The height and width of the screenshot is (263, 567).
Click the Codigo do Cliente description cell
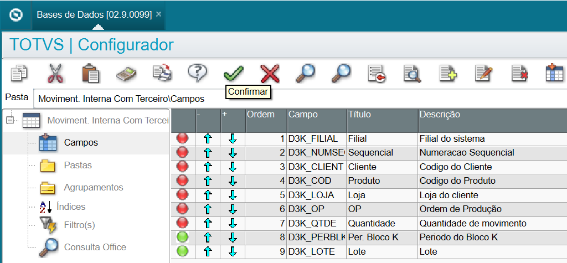[x=492, y=167]
